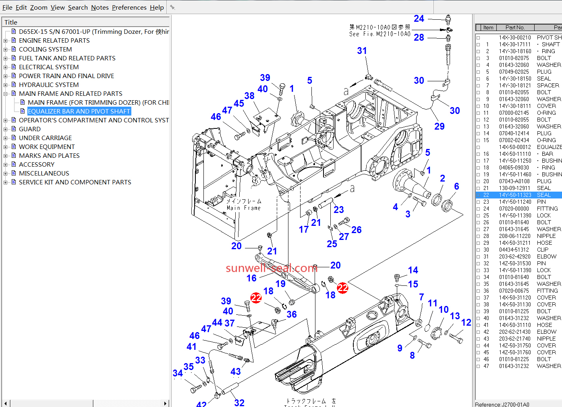Open the Preferences menu
This screenshot has height=407, width=562.
tap(129, 7)
